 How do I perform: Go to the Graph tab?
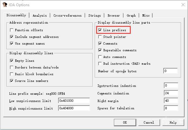131,15
